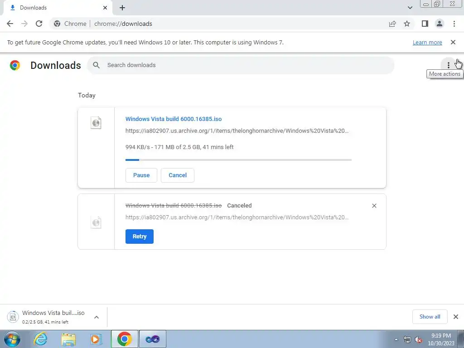This screenshot has height=348, width=464.
Task: Open Windows Explorer from taskbar
Action: [68, 339]
